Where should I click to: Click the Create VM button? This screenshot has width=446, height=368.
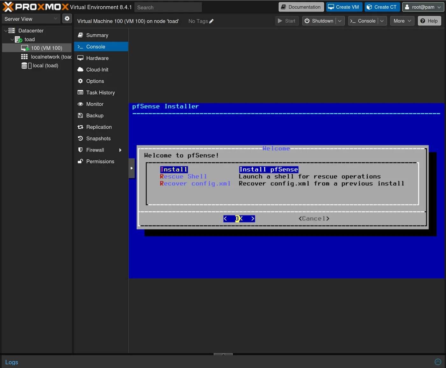pyautogui.click(x=344, y=7)
